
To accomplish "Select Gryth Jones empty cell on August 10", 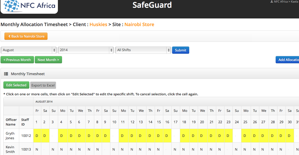I will click(114, 136).
